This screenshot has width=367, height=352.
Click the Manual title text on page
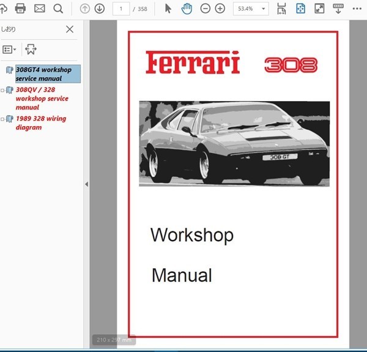(182, 275)
